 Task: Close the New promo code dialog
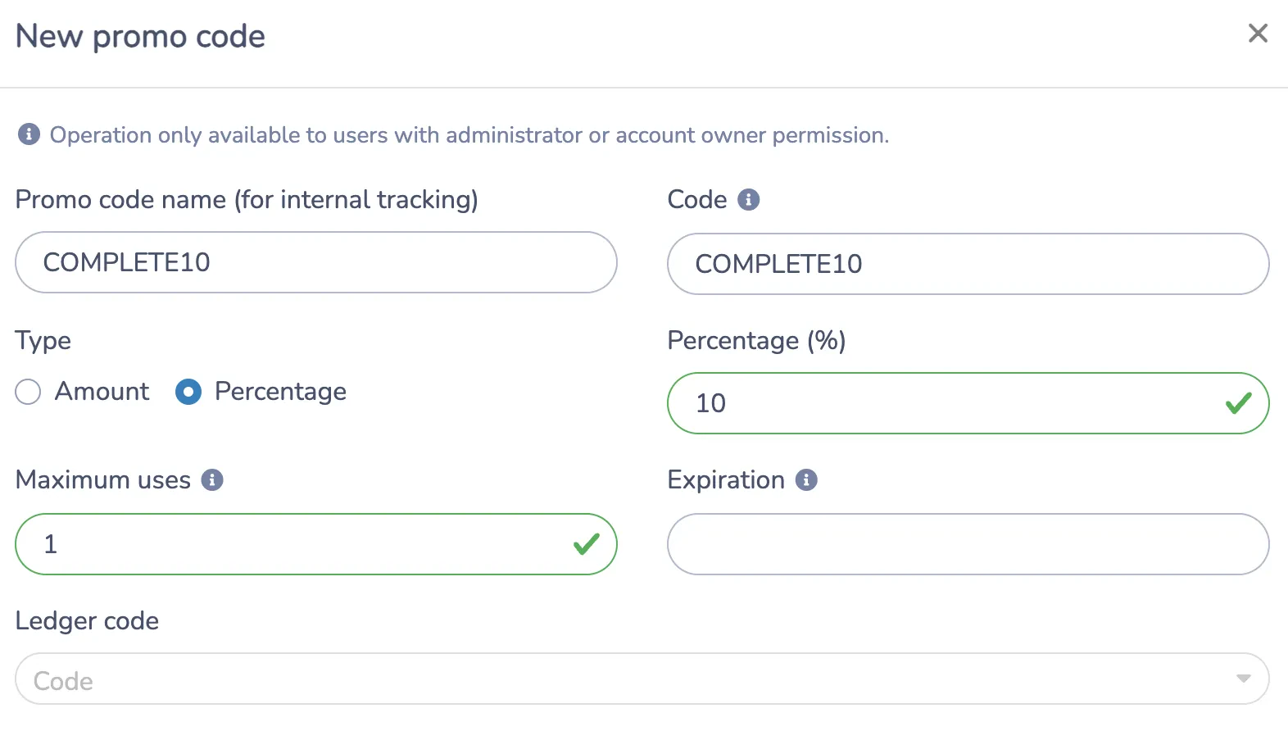[1258, 34]
